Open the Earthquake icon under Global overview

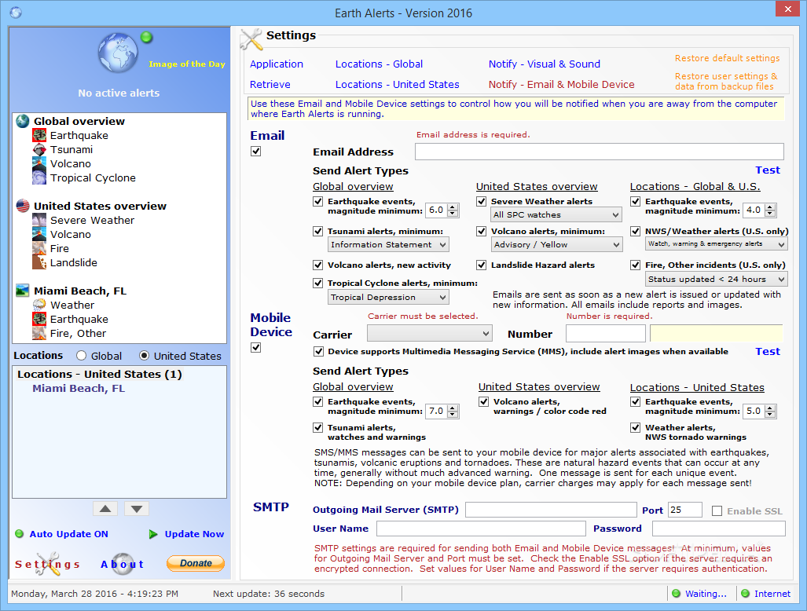(x=39, y=135)
